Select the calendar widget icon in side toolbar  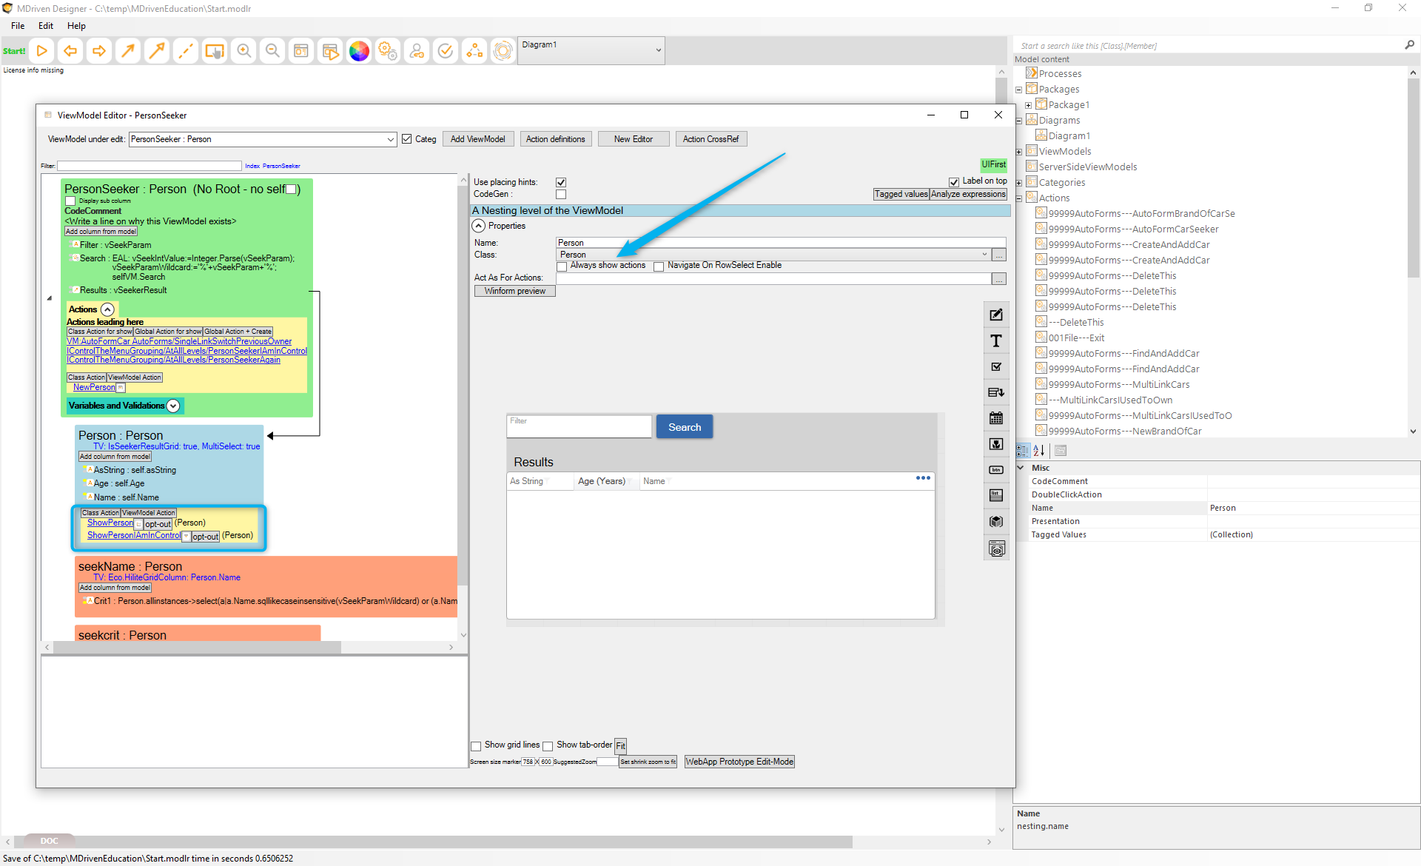pyautogui.click(x=996, y=418)
